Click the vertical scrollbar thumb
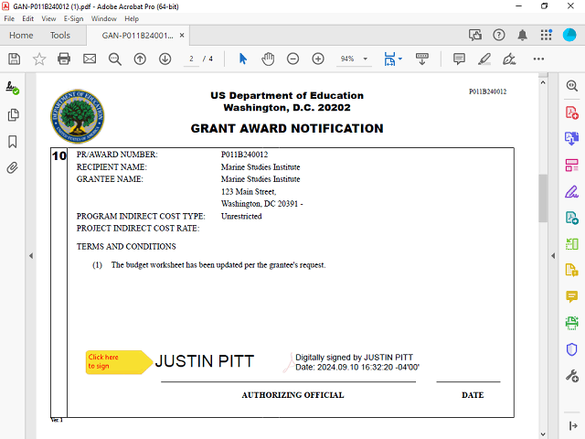Viewport: 585px width, 439px height. click(542, 197)
